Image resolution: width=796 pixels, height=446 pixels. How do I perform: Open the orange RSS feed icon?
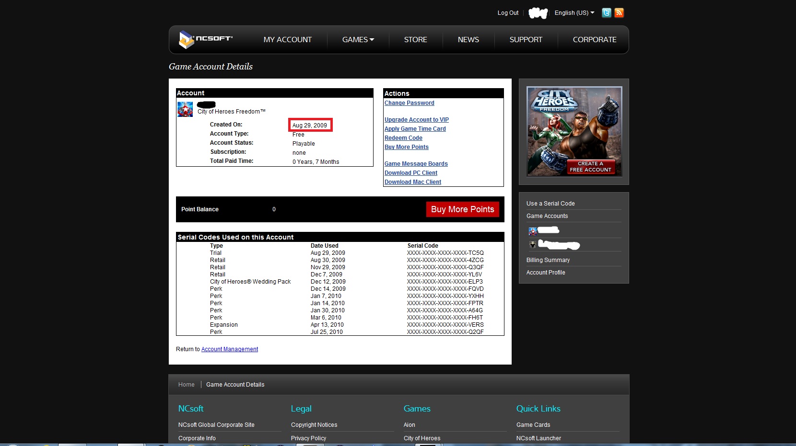click(619, 13)
